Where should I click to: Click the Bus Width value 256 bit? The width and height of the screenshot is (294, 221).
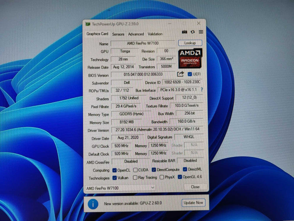point(189,113)
